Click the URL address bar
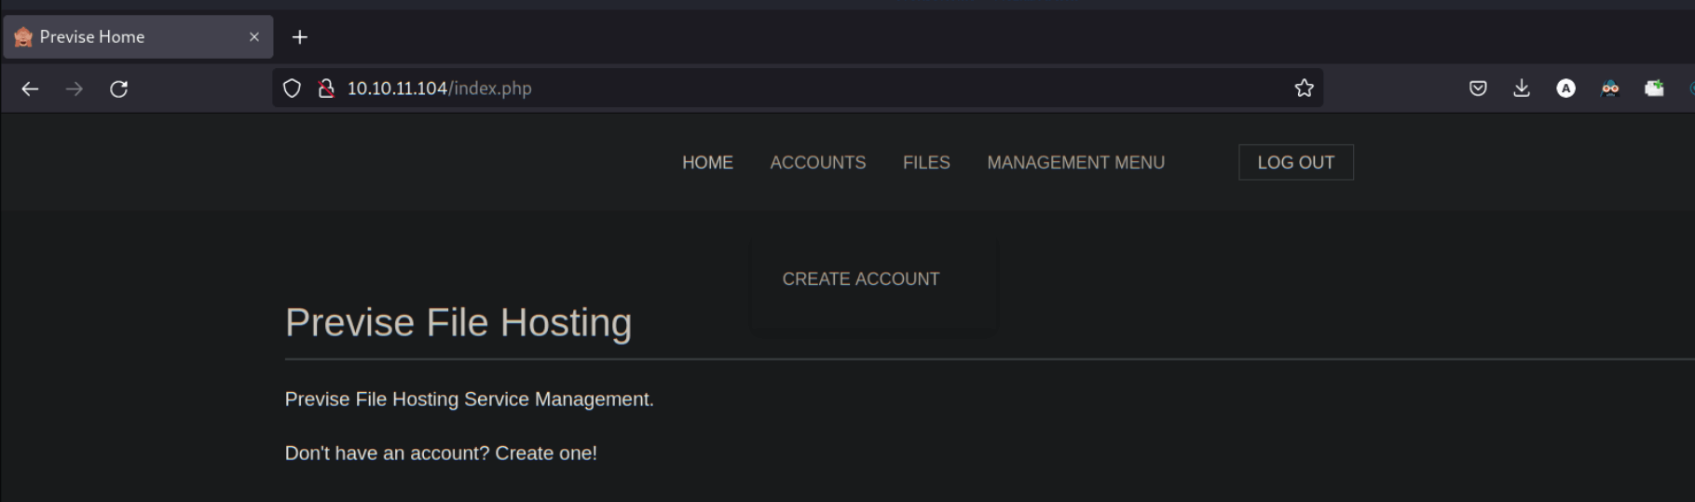Screen dimensions: 1695x502 798,88
